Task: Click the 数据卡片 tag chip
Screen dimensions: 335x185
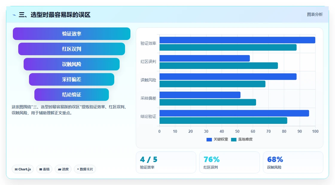Action: point(85,169)
